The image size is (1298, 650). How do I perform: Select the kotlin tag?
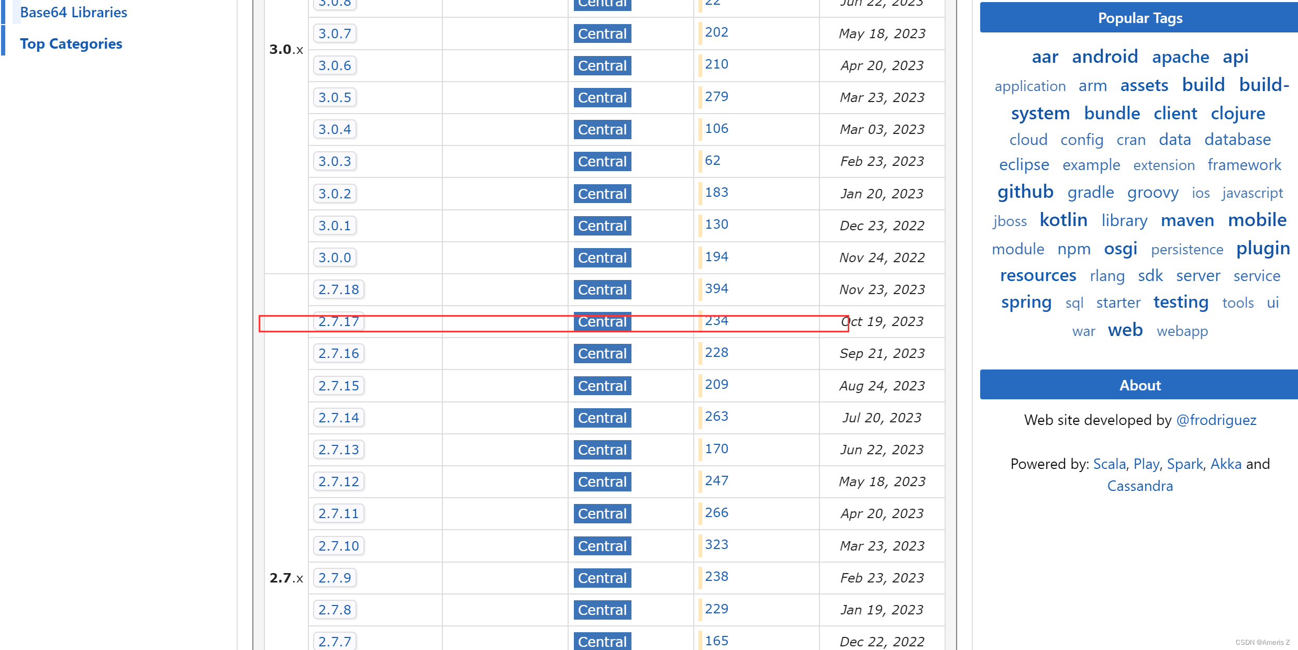coord(1063,220)
